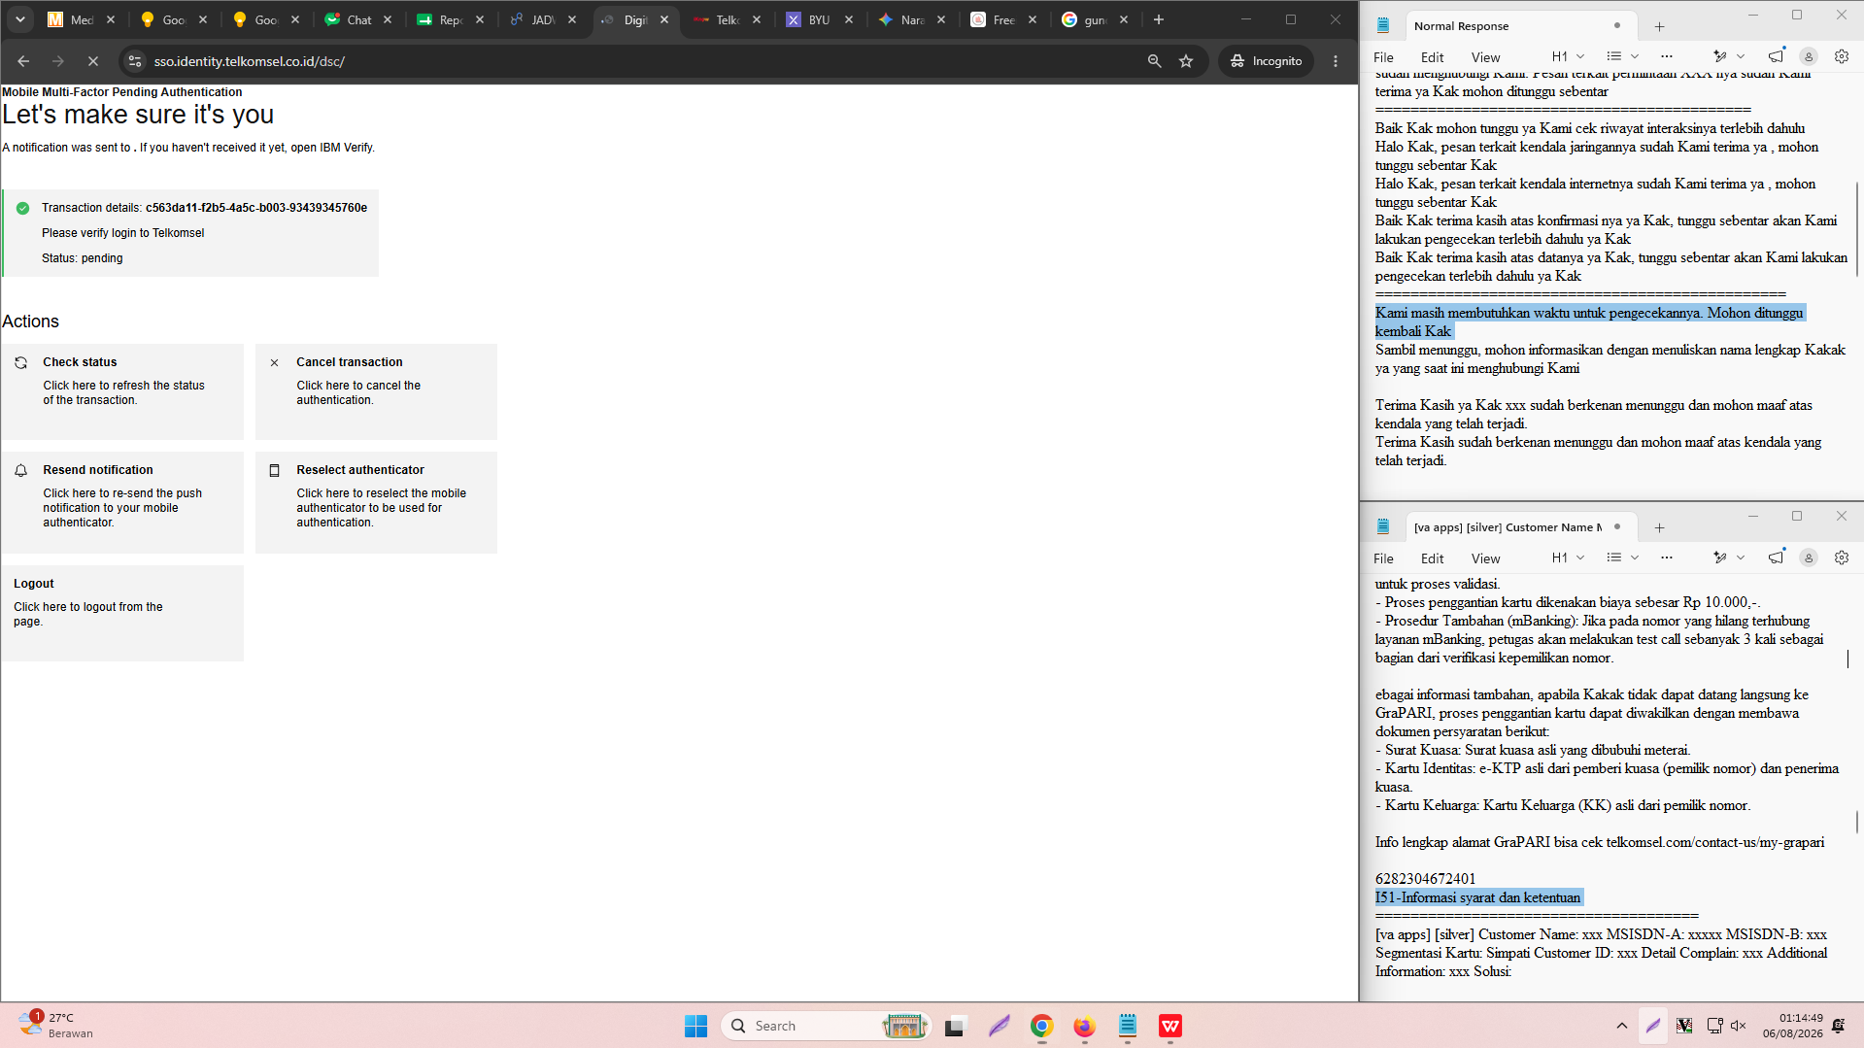The height and width of the screenshot is (1048, 1864).
Task: Click the zoom magnifier icon in address bar
Action: (x=1154, y=61)
